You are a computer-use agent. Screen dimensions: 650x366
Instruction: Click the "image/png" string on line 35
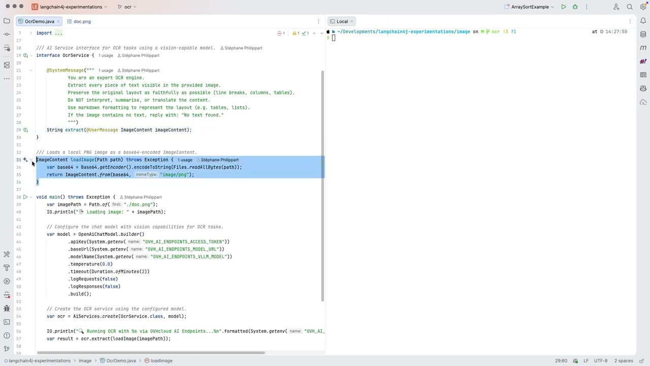tap(175, 174)
